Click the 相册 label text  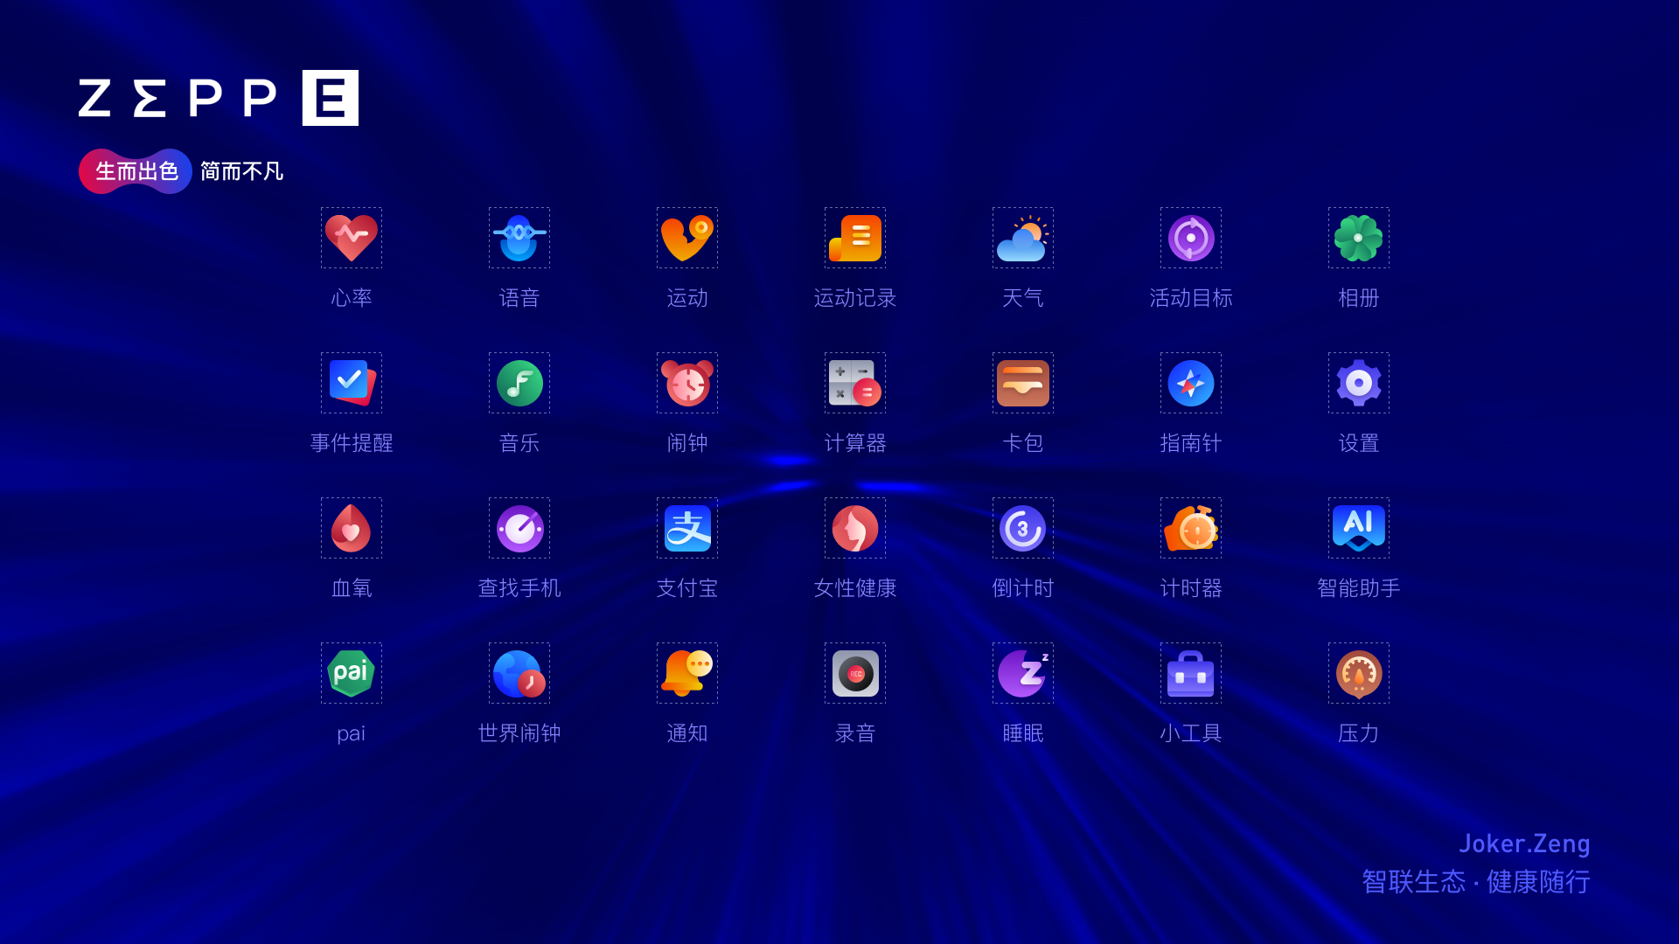point(1359,298)
